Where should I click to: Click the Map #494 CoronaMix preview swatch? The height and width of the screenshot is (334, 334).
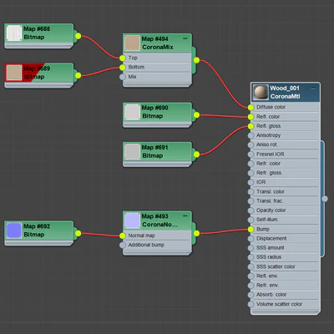tap(132, 43)
